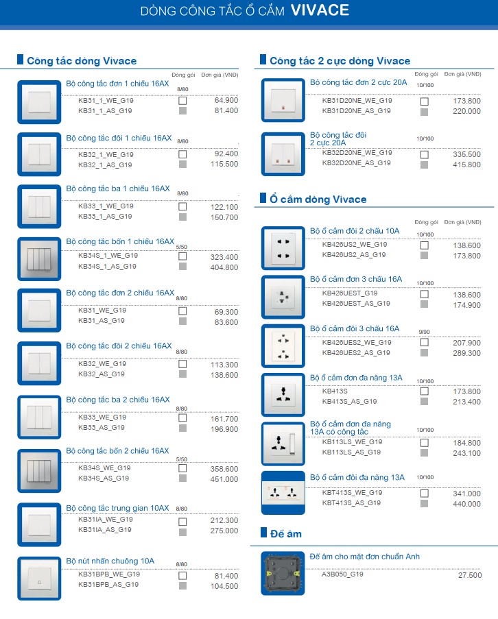Click product code KB426UEST_G19
This screenshot has height=619, width=498.
350,293
